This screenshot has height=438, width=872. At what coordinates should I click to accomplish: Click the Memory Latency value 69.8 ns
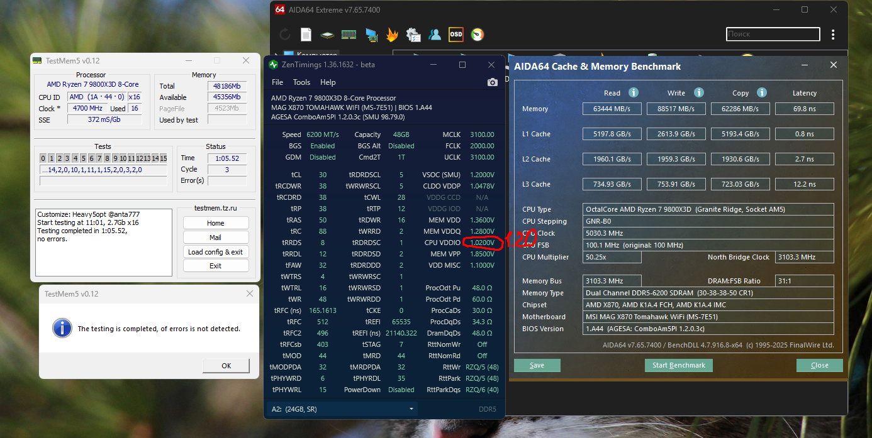(x=805, y=109)
